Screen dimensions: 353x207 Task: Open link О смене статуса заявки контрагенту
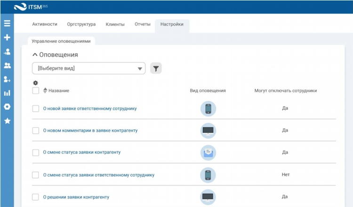(82, 152)
